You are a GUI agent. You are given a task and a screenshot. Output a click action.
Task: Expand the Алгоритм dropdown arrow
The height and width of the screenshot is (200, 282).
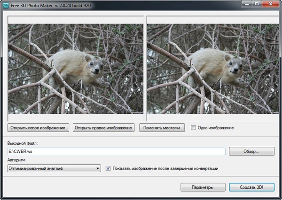[x=97, y=168]
